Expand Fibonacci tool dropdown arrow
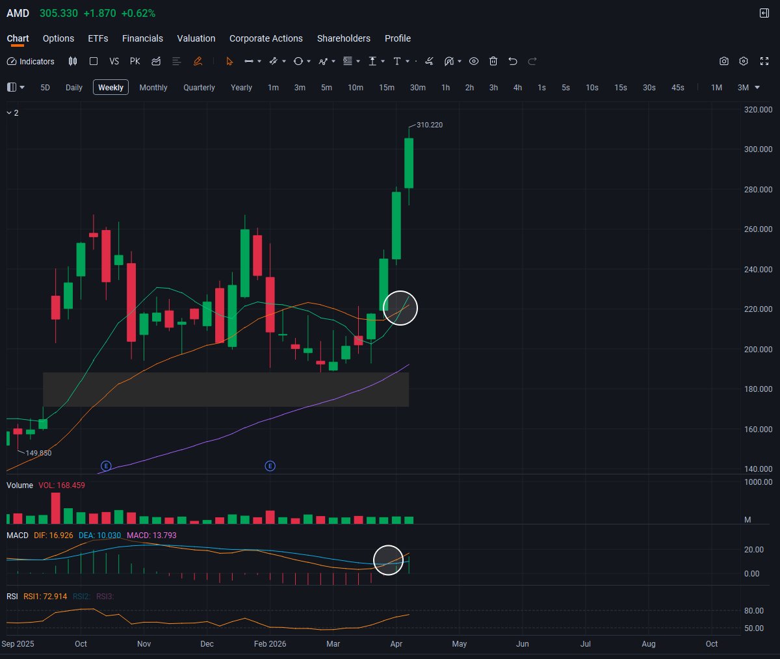This screenshot has height=659, width=780. coord(358,62)
